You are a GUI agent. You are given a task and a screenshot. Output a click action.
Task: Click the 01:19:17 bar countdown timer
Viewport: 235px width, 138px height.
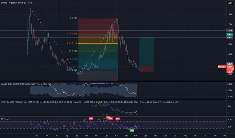(230, 69)
